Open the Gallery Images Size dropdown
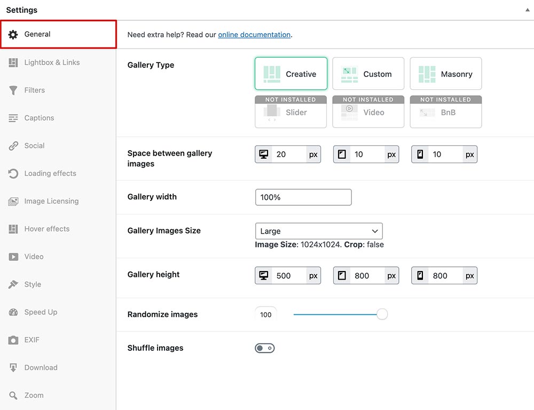This screenshot has height=410, width=534. point(319,231)
